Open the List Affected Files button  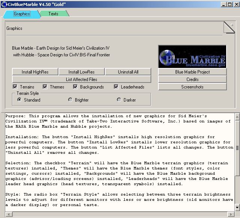(x=82, y=80)
